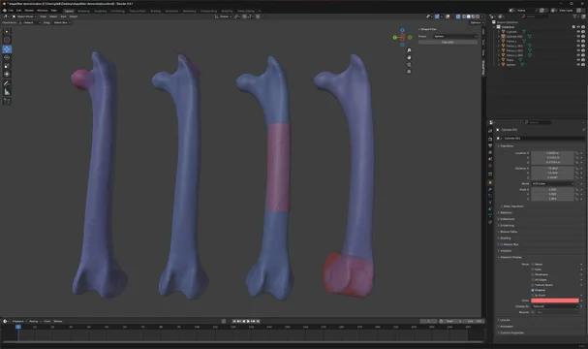Enable Show Axes checkbox
This screenshot has width=588, height=349.
pos(533,270)
